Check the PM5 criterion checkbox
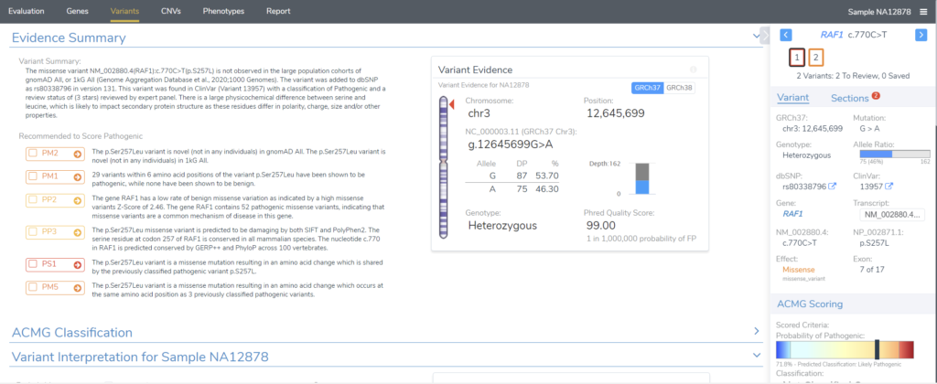 pyautogui.click(x=35, y=288)
